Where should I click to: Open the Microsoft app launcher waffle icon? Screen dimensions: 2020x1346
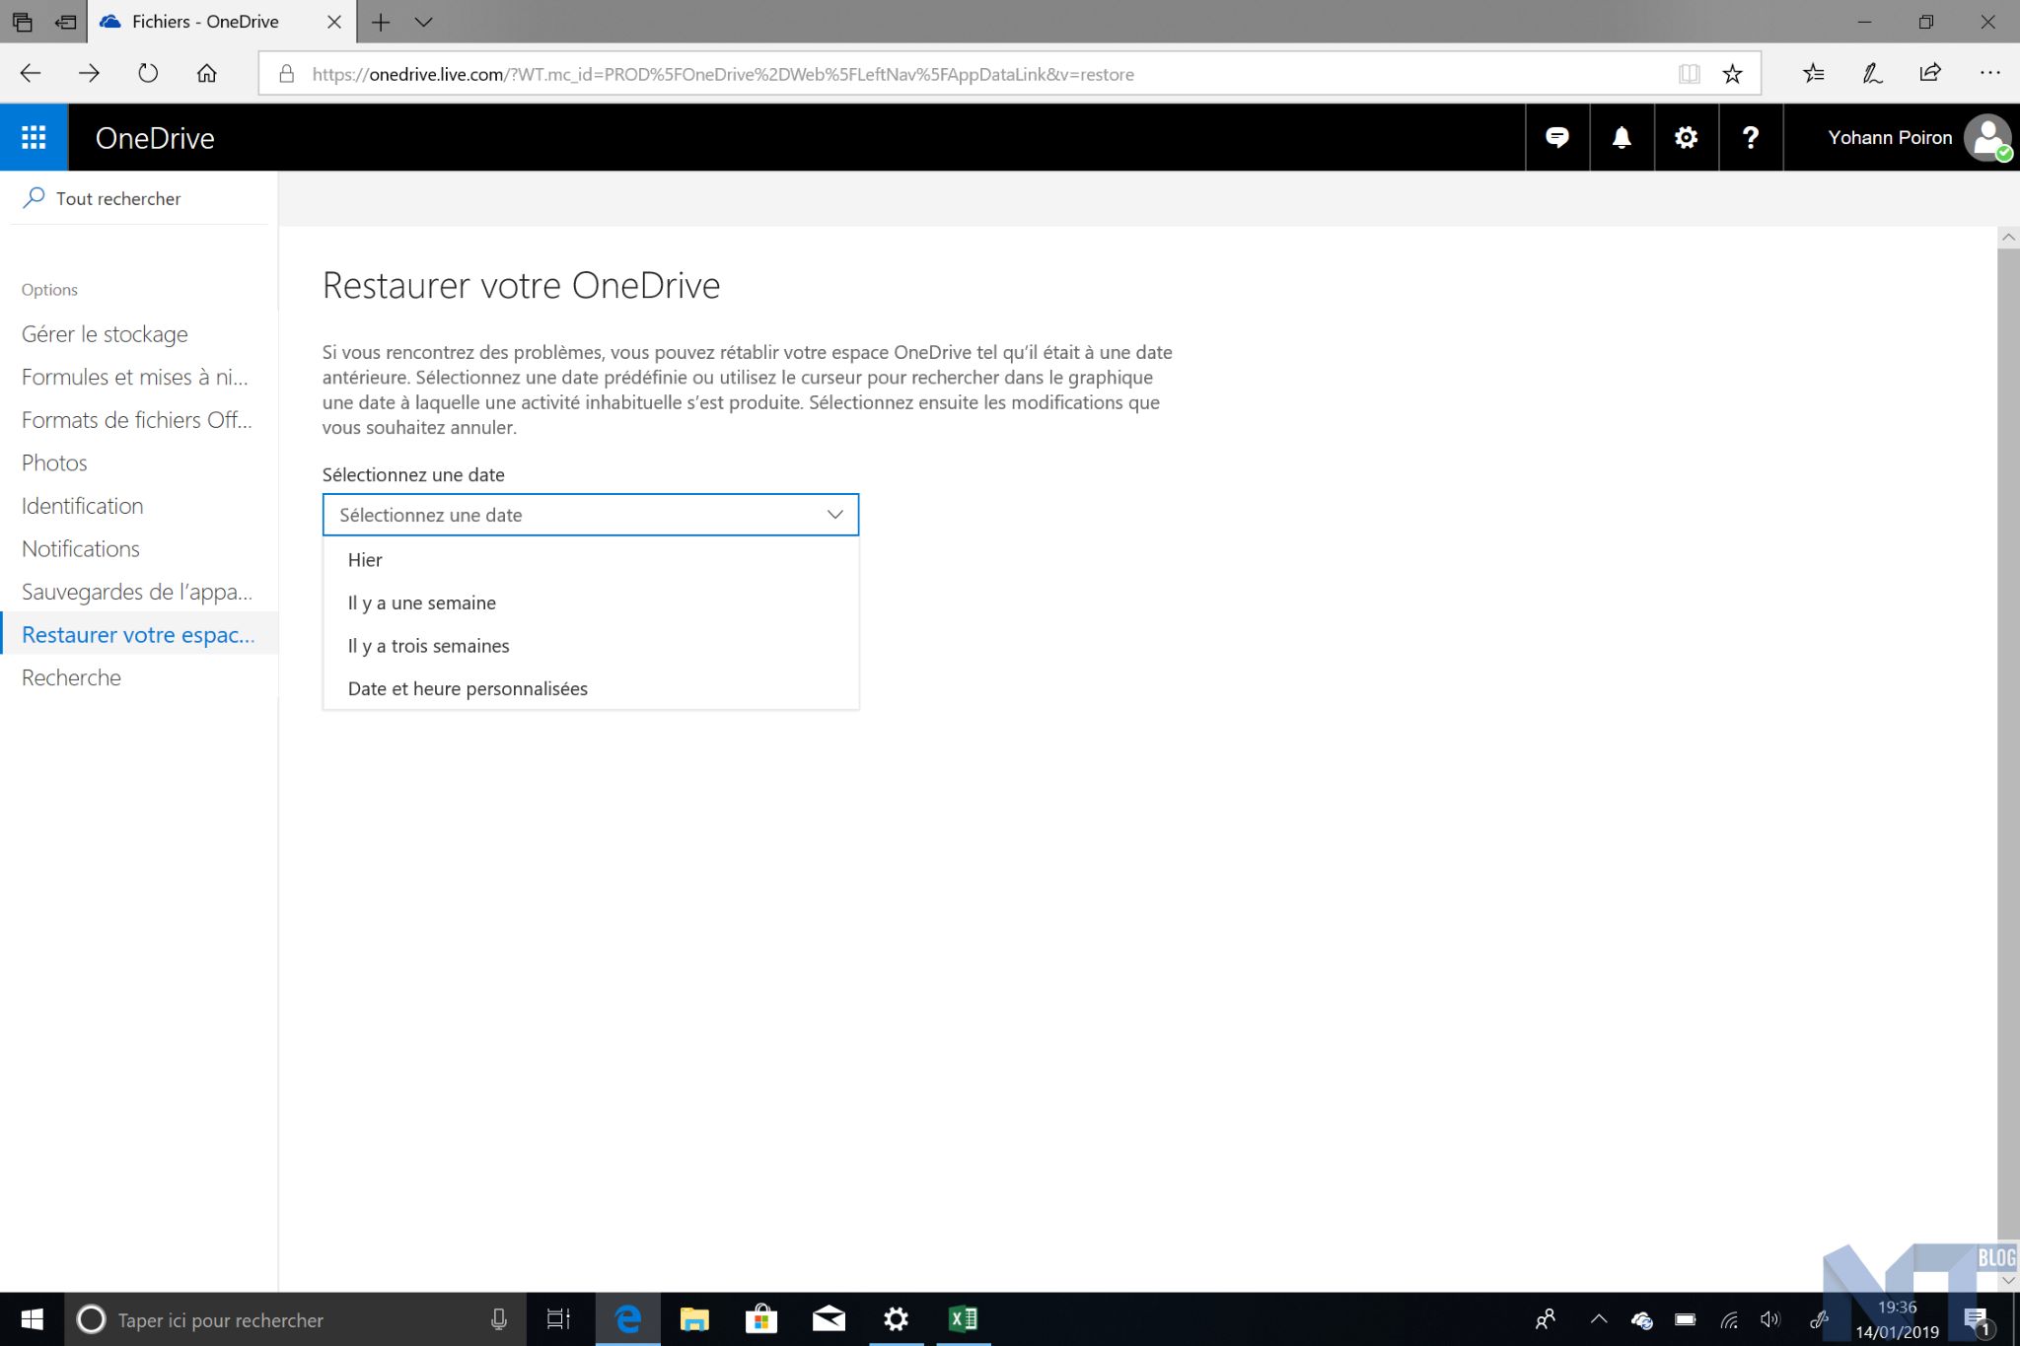click(x=34, y=137)
